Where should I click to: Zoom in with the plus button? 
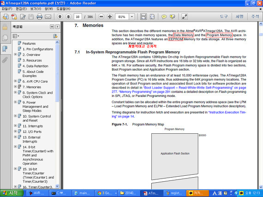110,17
